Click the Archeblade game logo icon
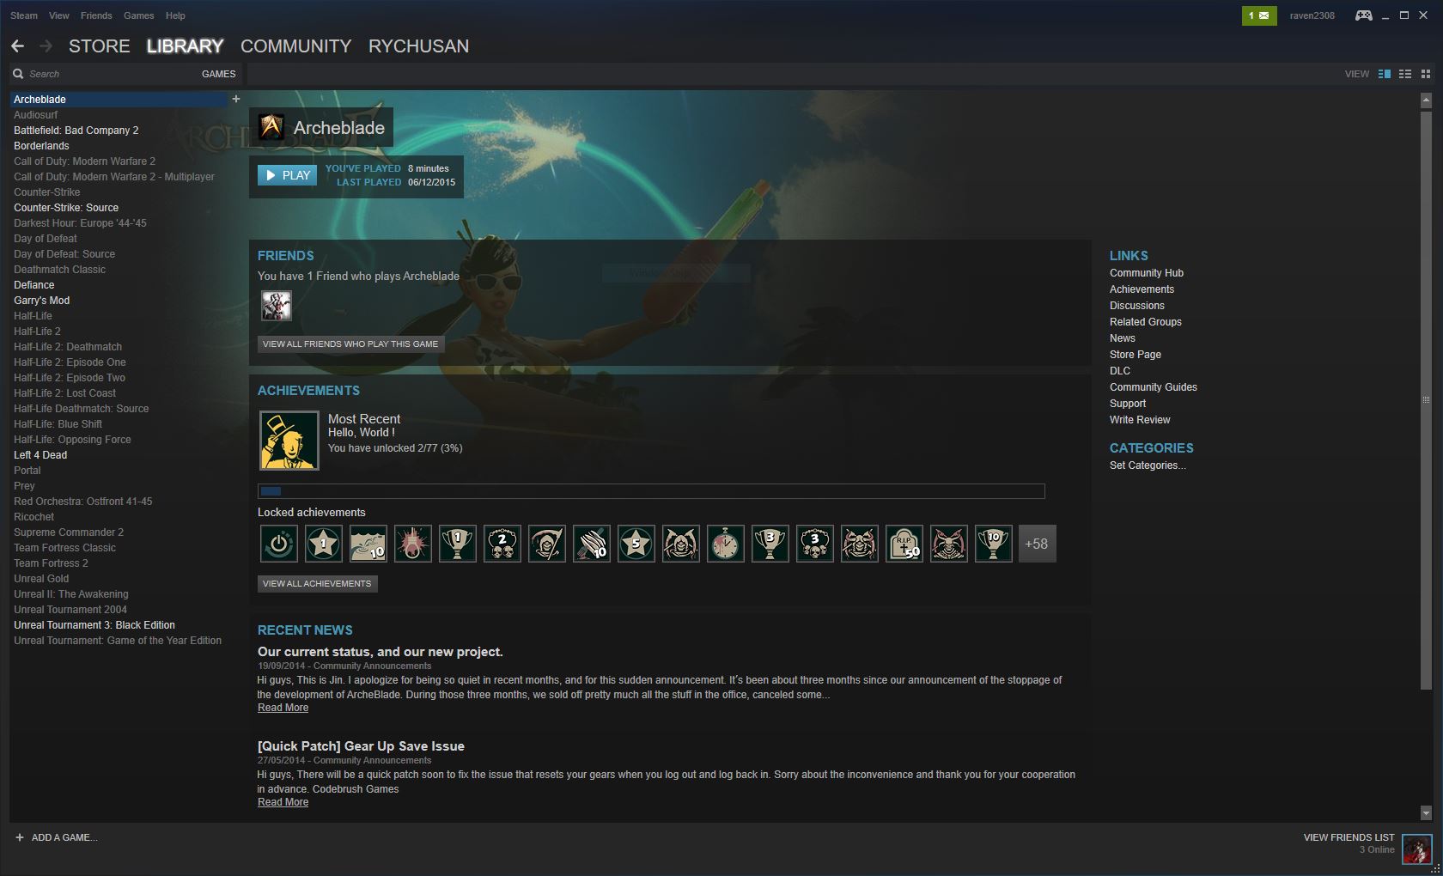This screenshot has width=1443, height=876. [271, 127]
